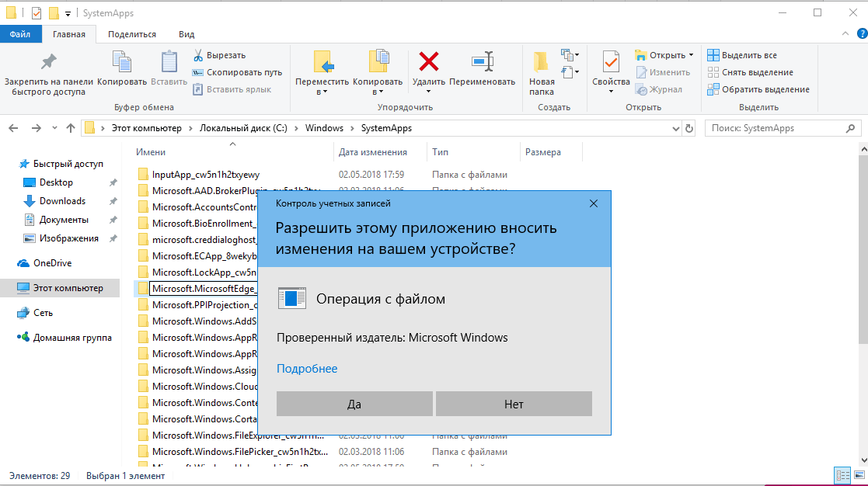Click Вставить ярлык button
The height and width of the screenshot is (486, 868).
pyautogui.click(x=232, y=89)
